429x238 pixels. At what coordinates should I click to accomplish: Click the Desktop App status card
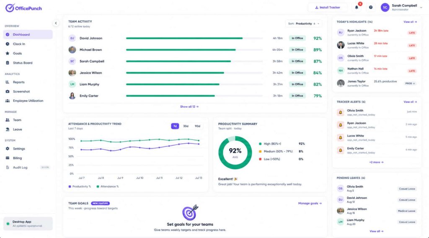[28, 223]
